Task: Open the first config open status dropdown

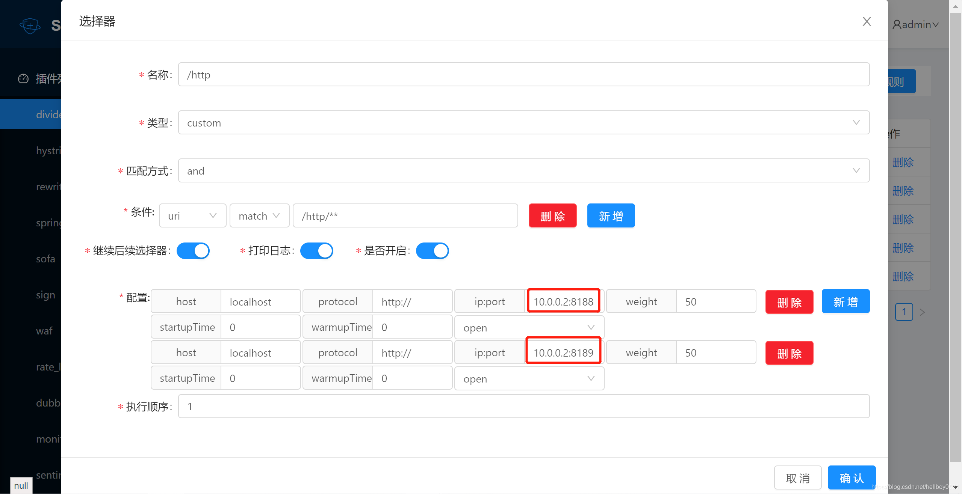Action: point(529,327)
